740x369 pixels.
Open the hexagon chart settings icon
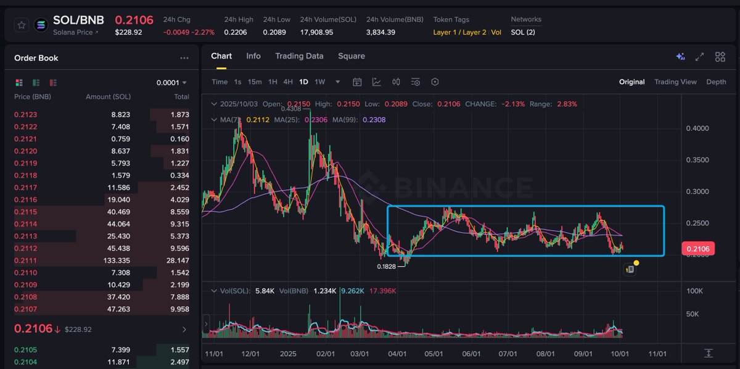[x=435, y=82]
